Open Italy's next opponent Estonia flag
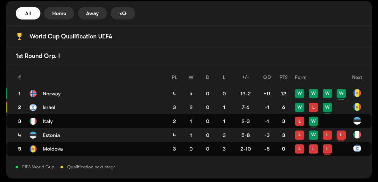Image resolution: width=378 pixels, height=182 pixels. point(357,121)
